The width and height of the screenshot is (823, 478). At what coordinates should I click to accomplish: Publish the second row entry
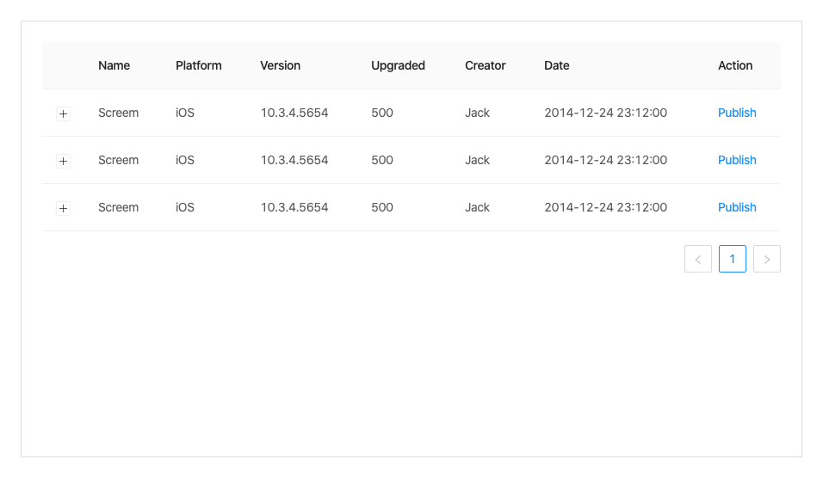pos(737,160)
